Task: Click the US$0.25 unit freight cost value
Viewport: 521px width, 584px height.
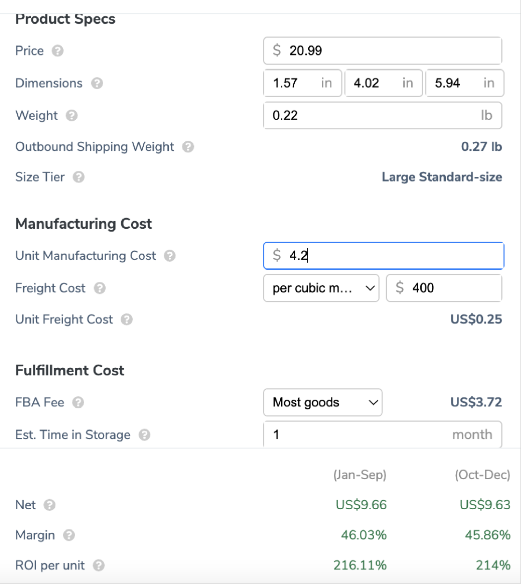Action: 476,320
